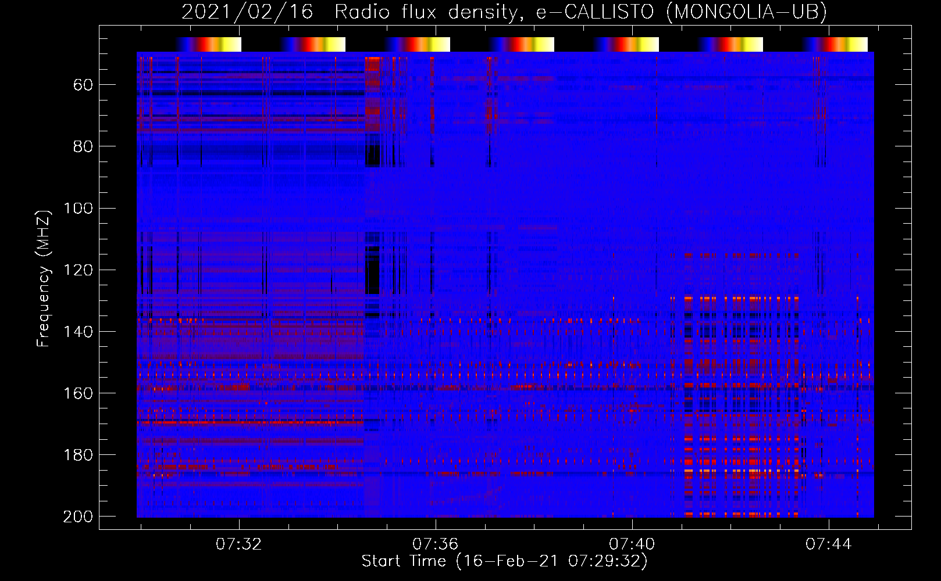Click the 'Start Time (16-Feb-21 07:29:32)' label
This screenshot has width=941, height=581.
point(504,561)
